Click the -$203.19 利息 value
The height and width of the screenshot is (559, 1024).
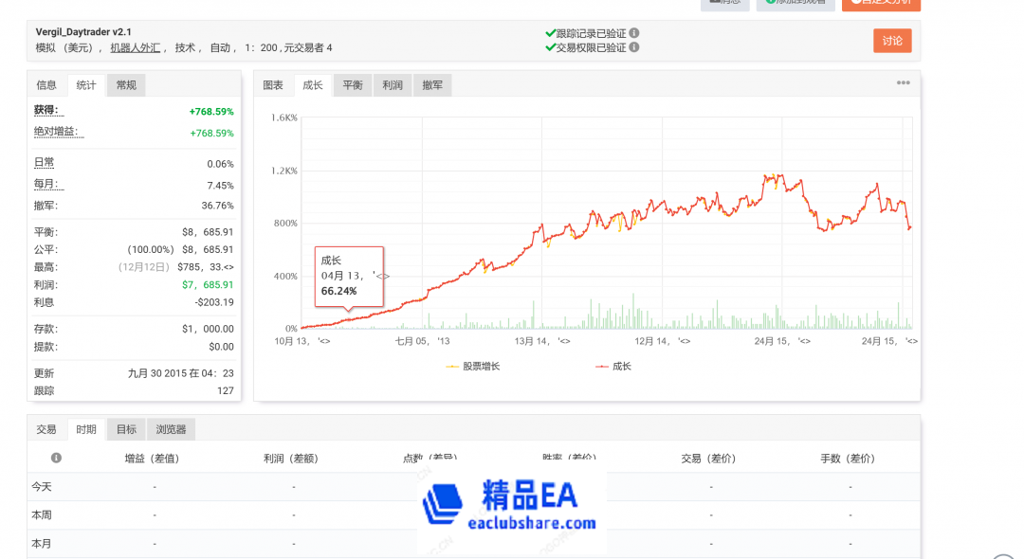(214, 302)
